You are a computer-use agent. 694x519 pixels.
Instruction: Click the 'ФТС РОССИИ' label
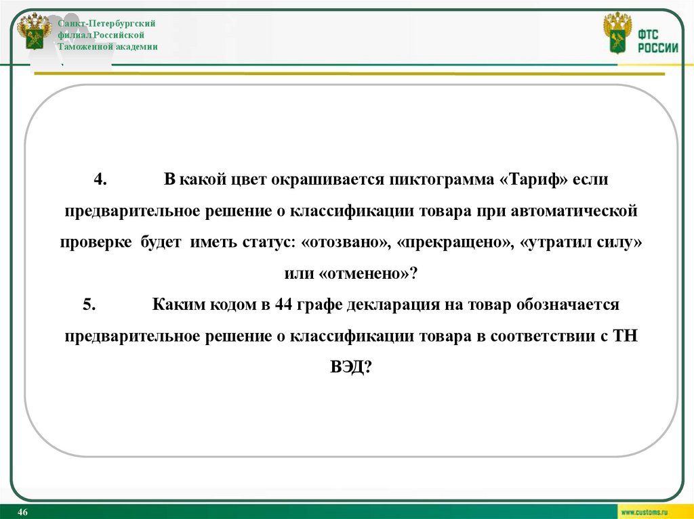pyautogui.click(x=657, y=41)
